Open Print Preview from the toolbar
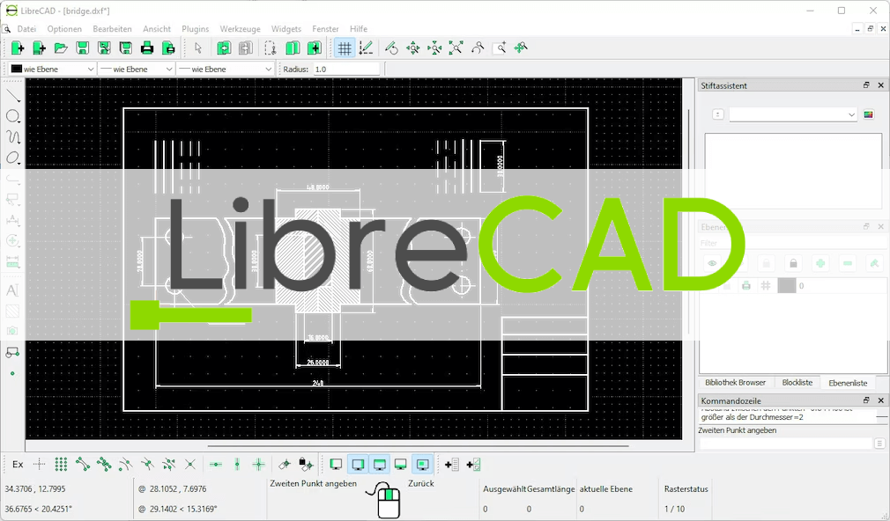Screen dimensions: 890x521 click(168, 48)
